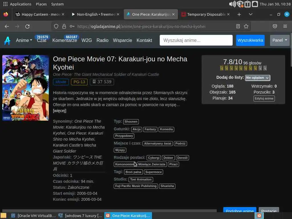Click the orange tray icon in bottom-right taskbar
Image resolution: width=292 pixels, height=219 pixels.
(x=259, y=216)
